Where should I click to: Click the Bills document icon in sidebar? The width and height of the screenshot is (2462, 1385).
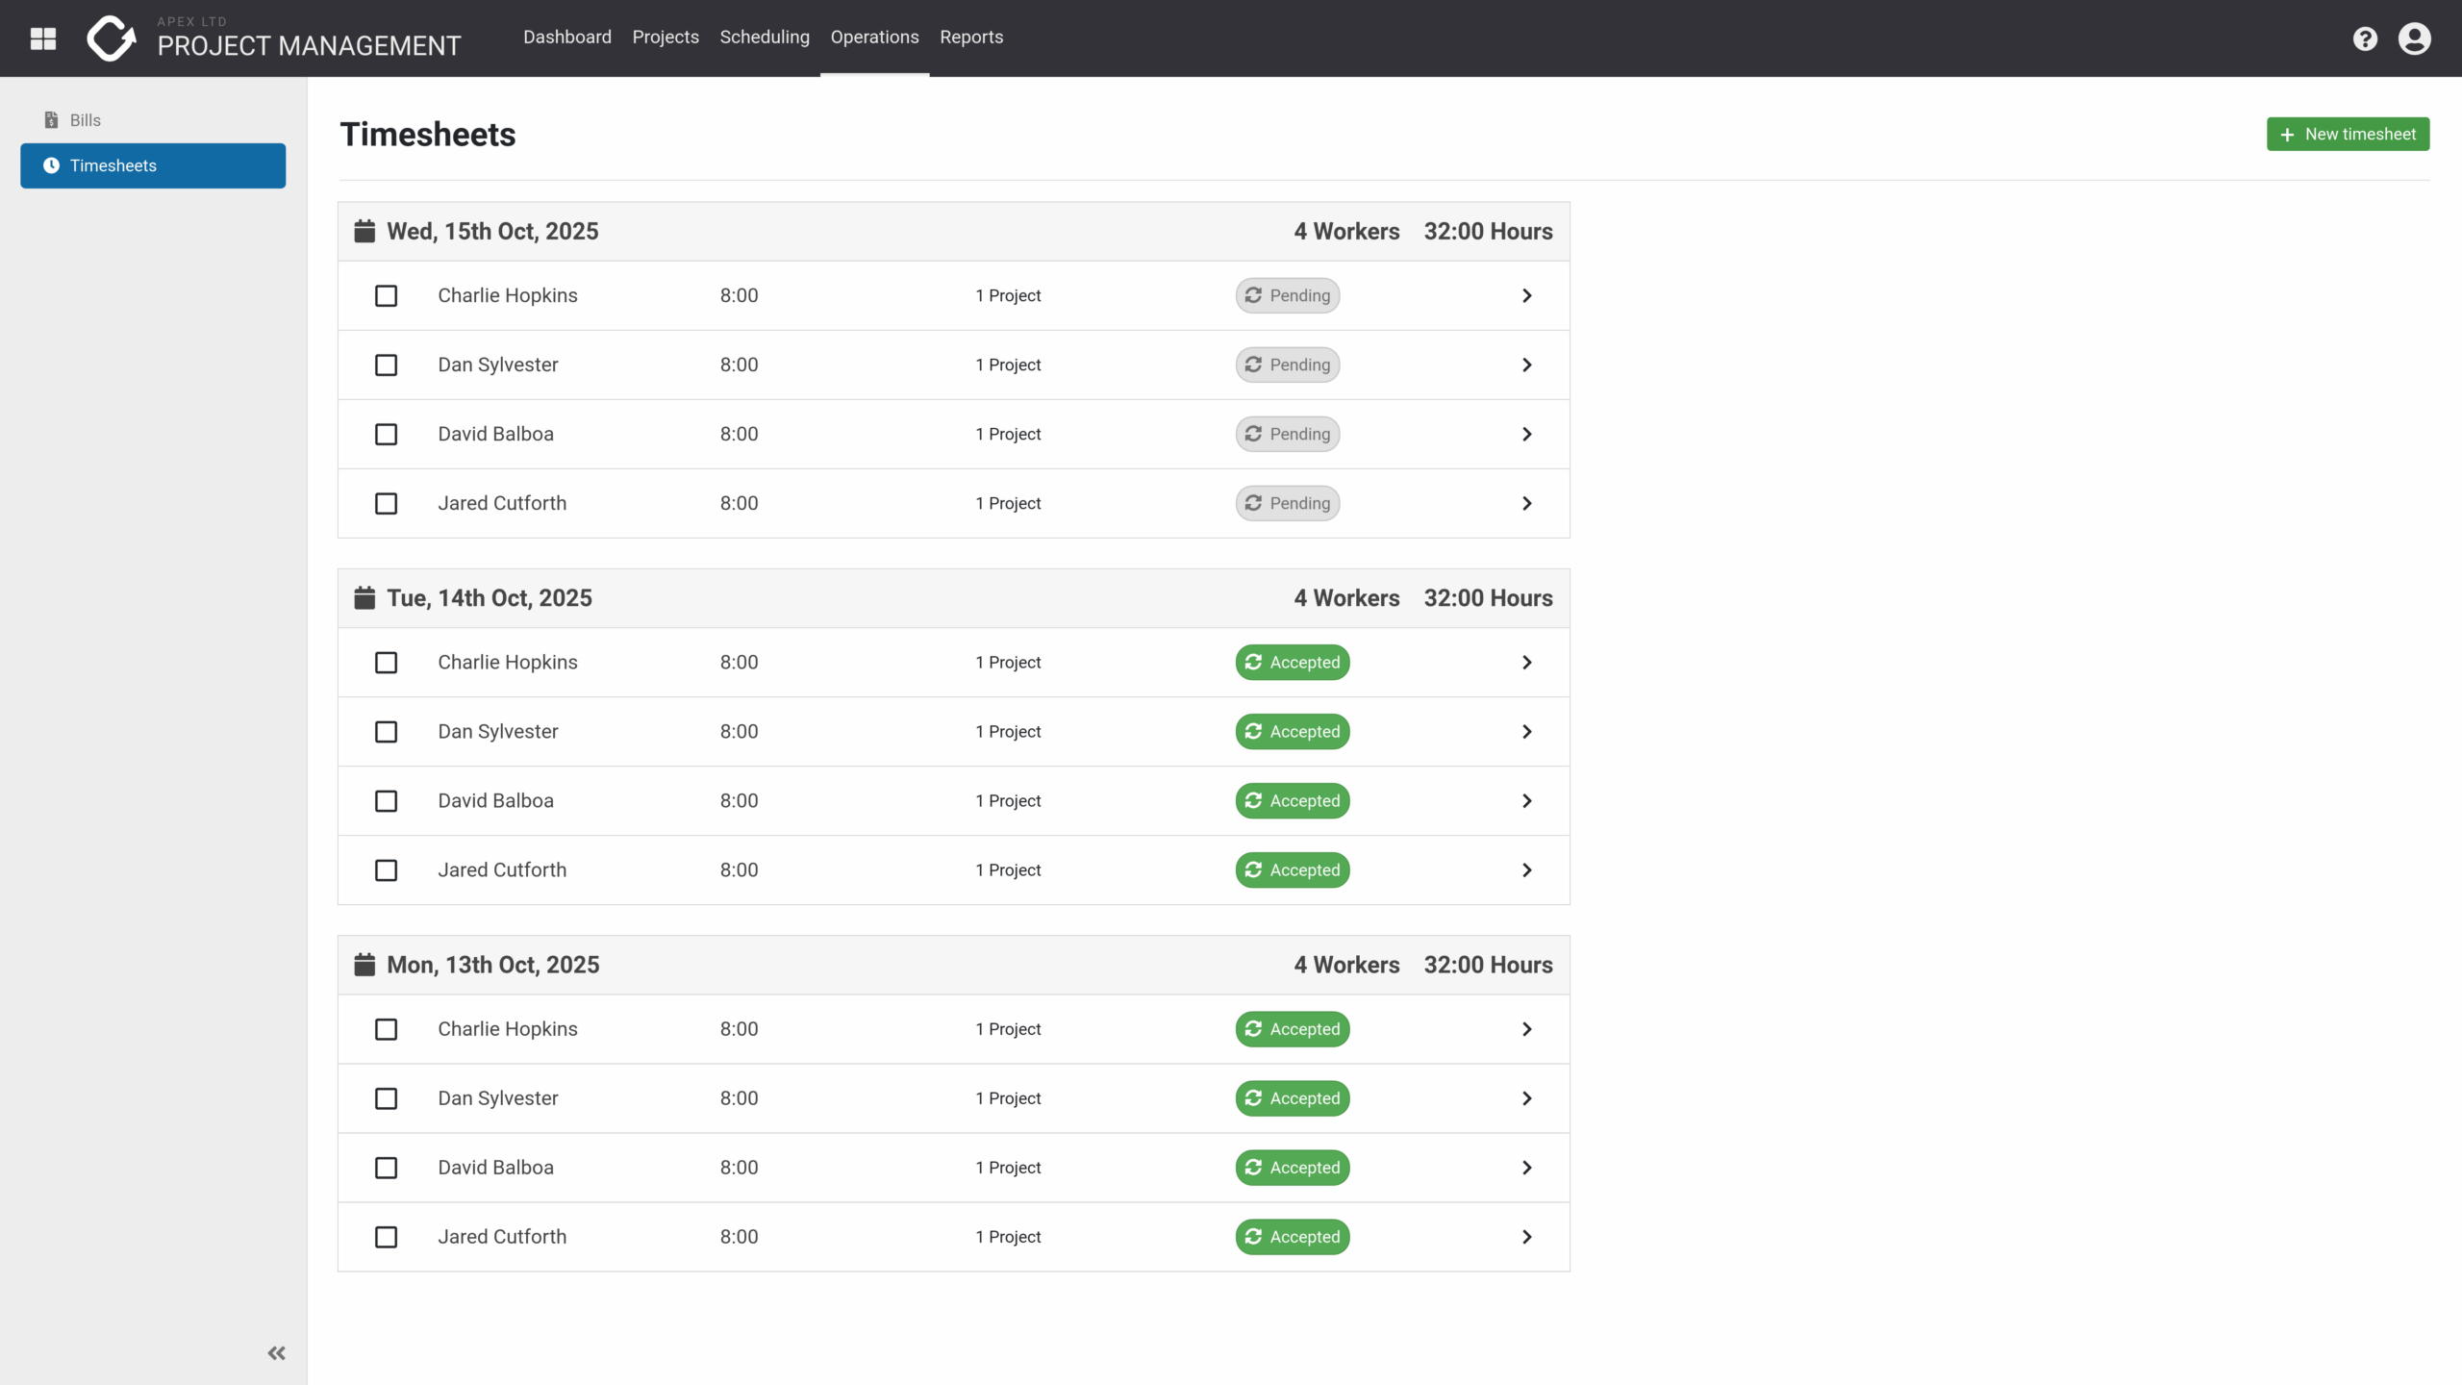point(51,120)
